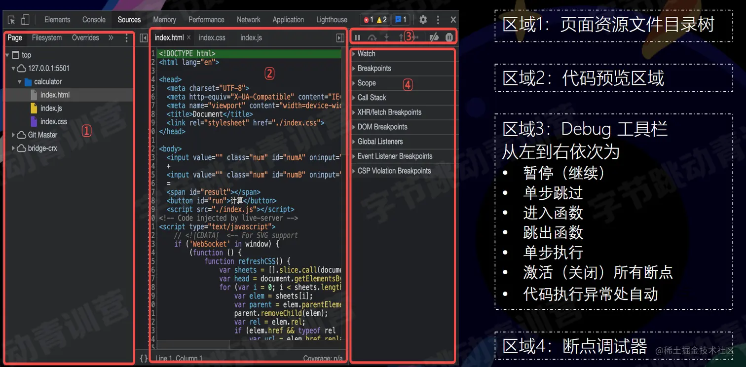Image resolution: width=746 pixels, height=367 pixels.
Task: Switch to the Overrides navigator tab
Action: point(85,37)
